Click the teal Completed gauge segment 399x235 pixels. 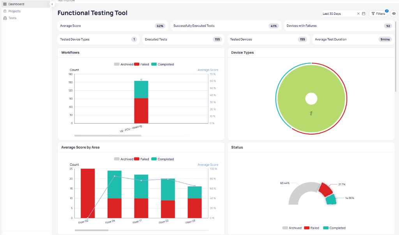click(331, 200)
